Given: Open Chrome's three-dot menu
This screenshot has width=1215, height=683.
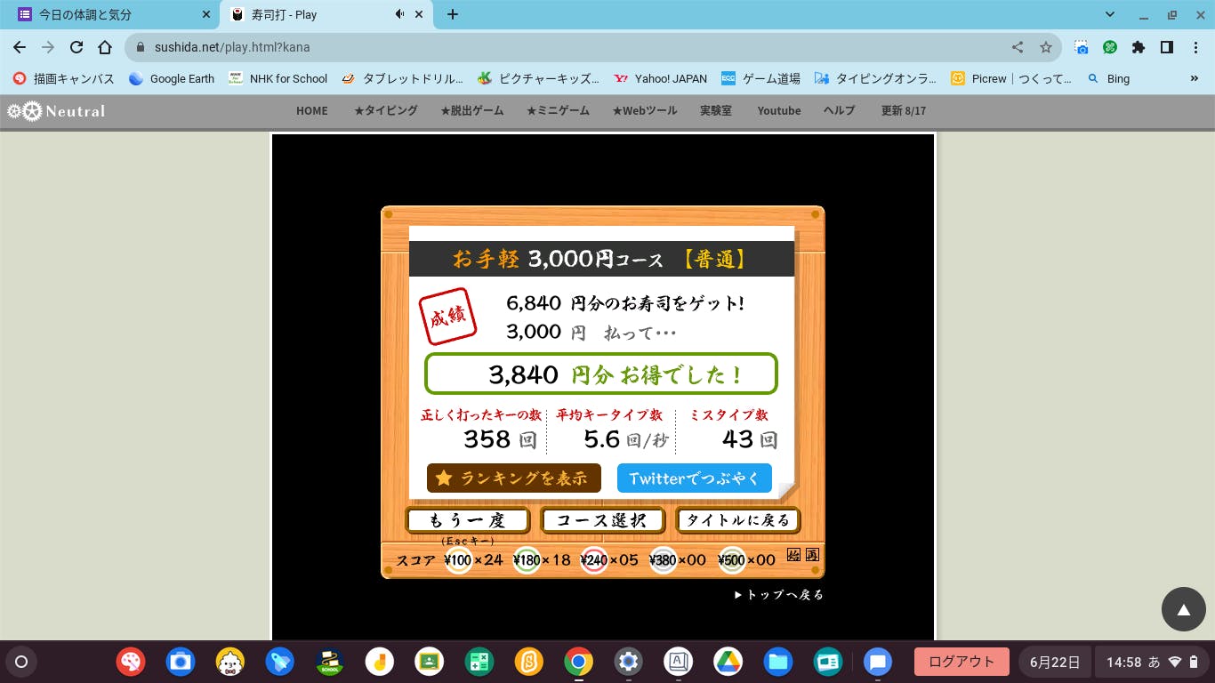Looking at the screenshot, I should tap(1195, 47).
